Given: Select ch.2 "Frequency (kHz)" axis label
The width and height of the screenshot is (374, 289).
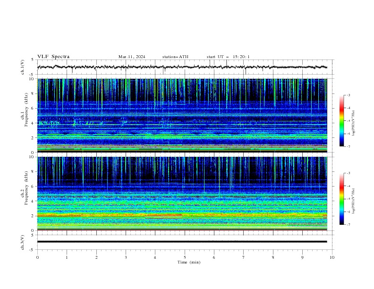Looking at the screenshot, I should [26, 188].
